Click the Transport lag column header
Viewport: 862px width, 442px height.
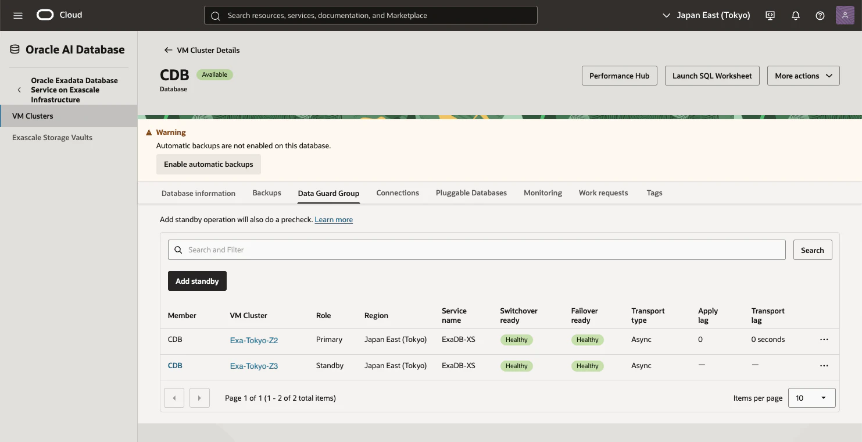point(768,316)
